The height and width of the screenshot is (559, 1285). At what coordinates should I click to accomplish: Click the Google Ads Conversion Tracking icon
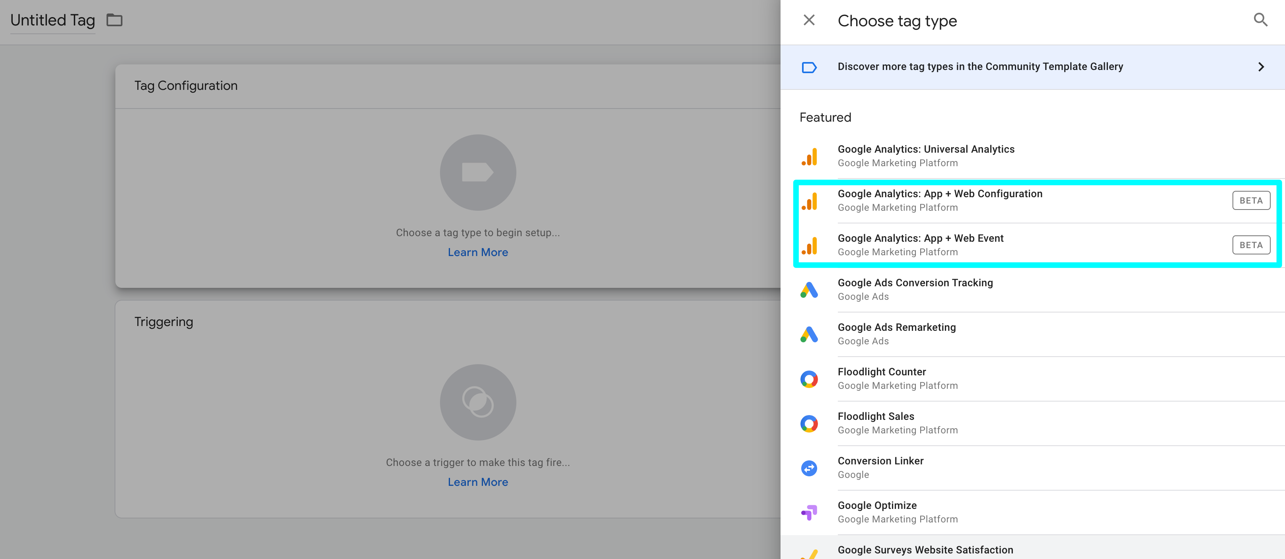(809, 290)
